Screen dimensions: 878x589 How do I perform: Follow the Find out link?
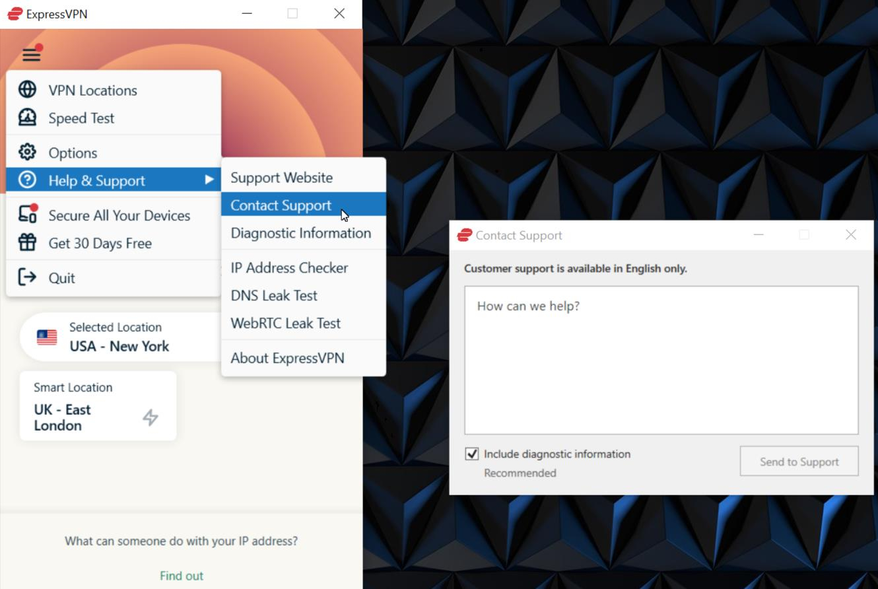pos(182,576)
